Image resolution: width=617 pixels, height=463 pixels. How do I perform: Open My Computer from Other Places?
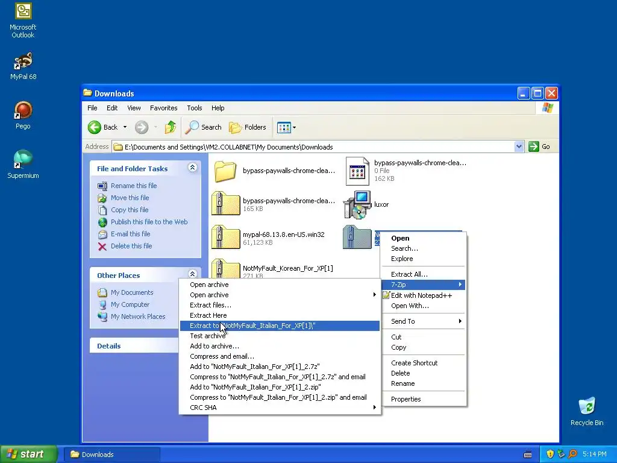130,304
